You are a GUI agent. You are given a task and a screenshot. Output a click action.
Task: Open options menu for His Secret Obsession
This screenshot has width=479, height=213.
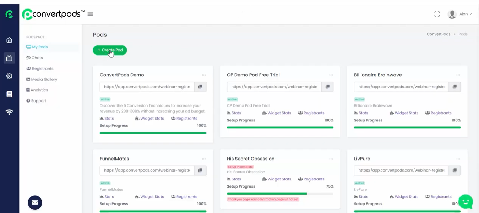click(x=331, y=159)
